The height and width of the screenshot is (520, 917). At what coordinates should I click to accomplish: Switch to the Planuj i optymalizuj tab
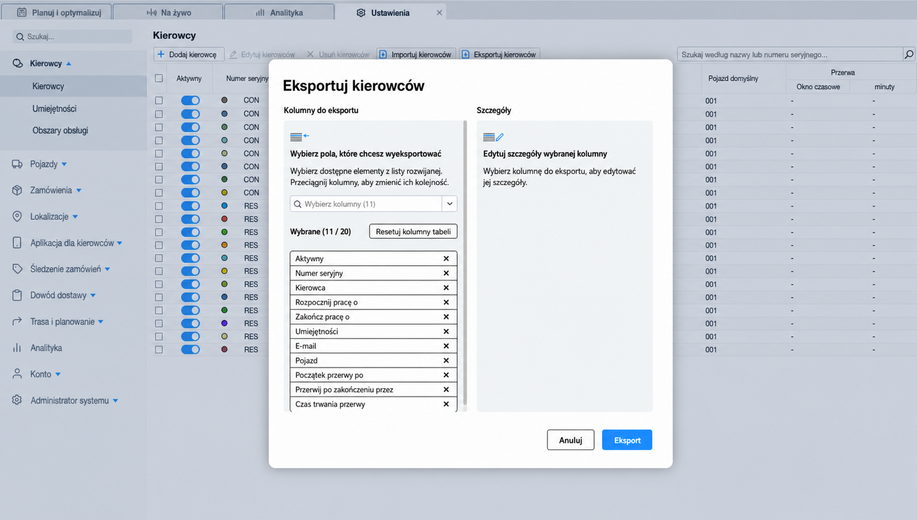(56, 12)
